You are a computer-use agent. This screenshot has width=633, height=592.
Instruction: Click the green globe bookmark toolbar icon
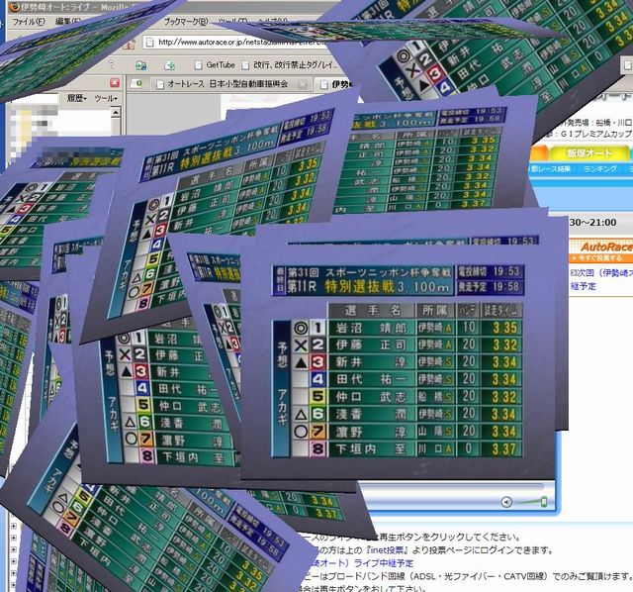point(140,65)
